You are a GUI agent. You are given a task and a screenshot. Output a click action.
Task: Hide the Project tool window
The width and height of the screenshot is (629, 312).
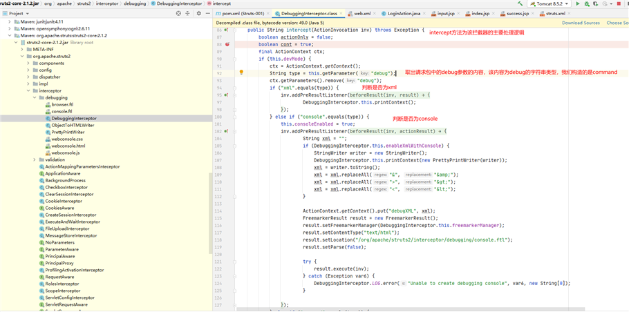tap(207, 13)
